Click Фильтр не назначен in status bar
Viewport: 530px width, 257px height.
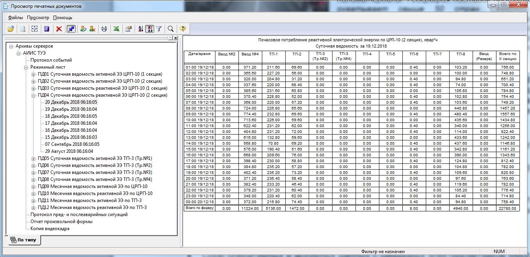383,252
